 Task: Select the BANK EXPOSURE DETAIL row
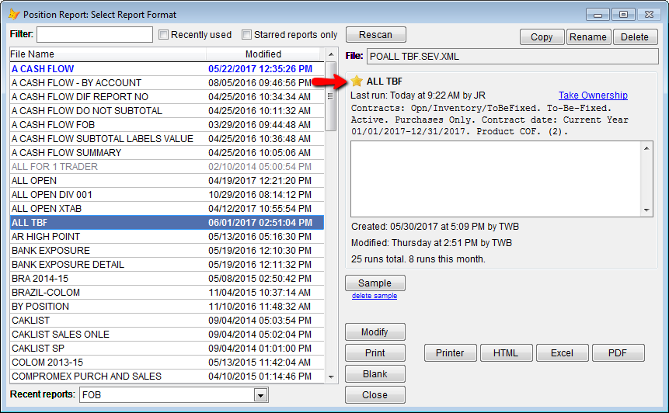[167, 265]
